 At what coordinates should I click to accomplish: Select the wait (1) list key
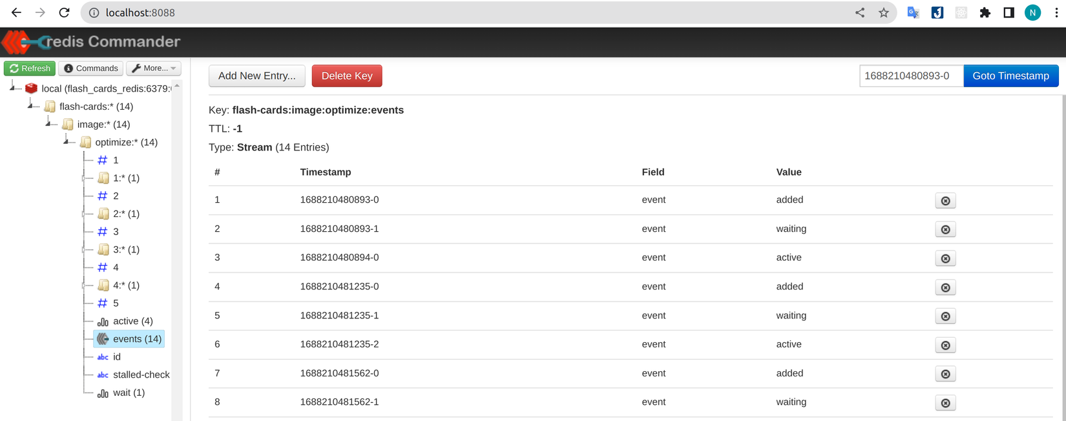[x=129, y=393]
